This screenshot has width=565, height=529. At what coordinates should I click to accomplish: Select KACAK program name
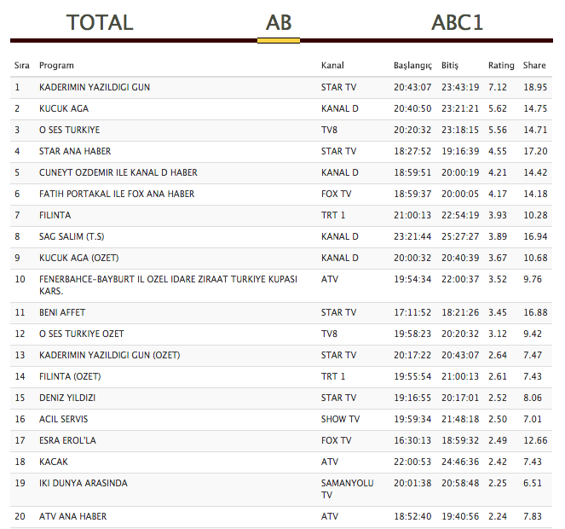(x=54, y=462)
